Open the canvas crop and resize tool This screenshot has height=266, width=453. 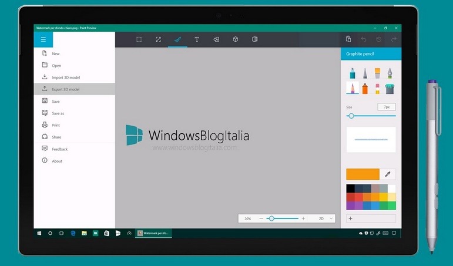158,39
